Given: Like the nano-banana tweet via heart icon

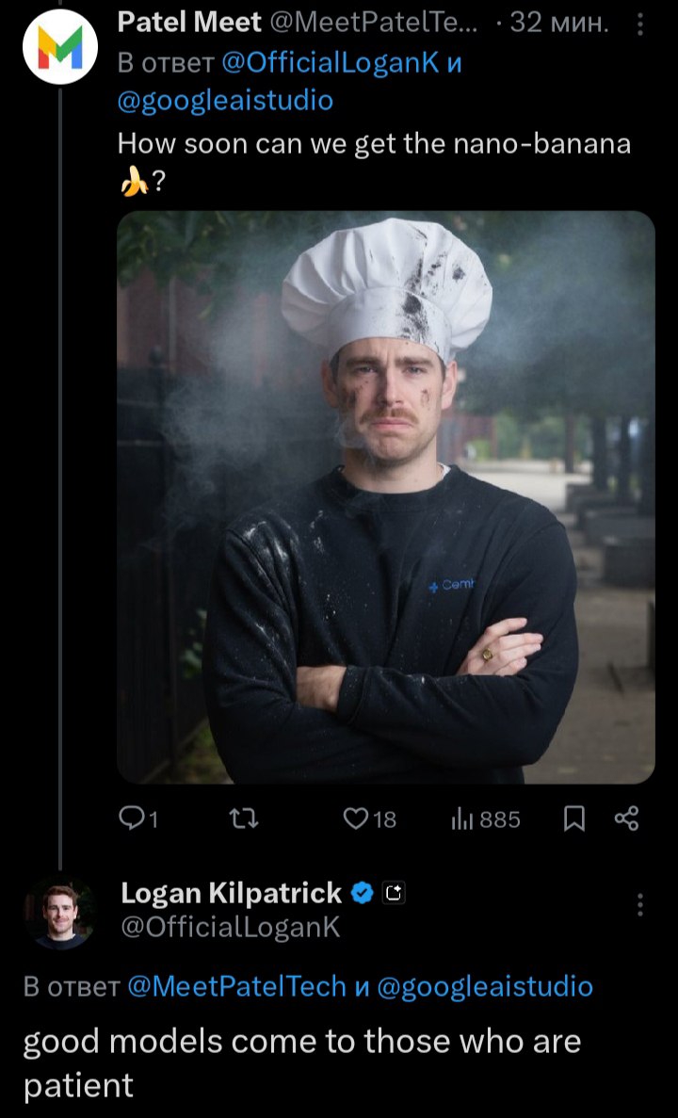Looking at the screenshot, I should (x=369, y=819).
